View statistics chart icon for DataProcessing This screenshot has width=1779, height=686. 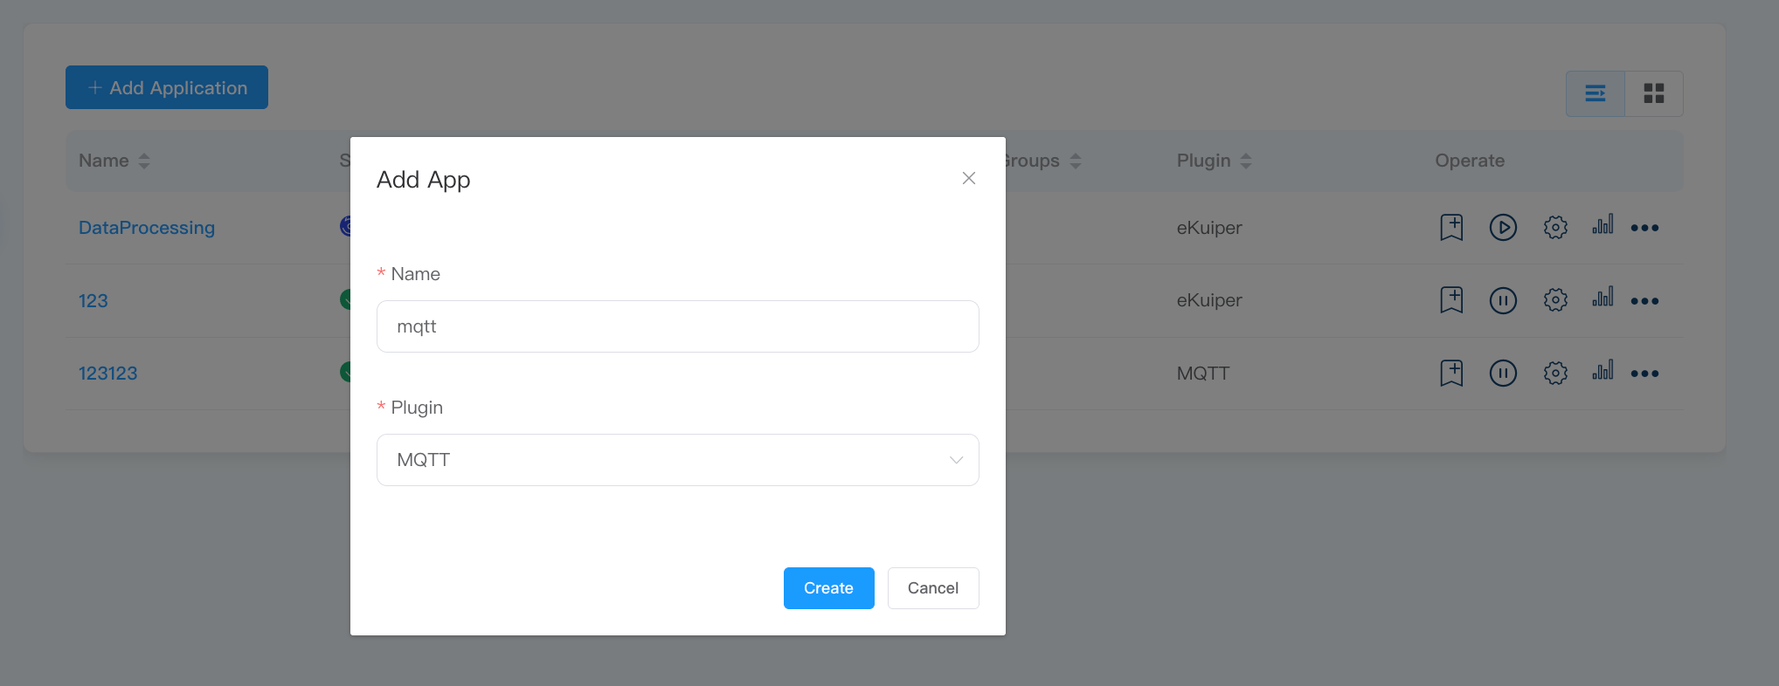click(x=1602, y=225)
